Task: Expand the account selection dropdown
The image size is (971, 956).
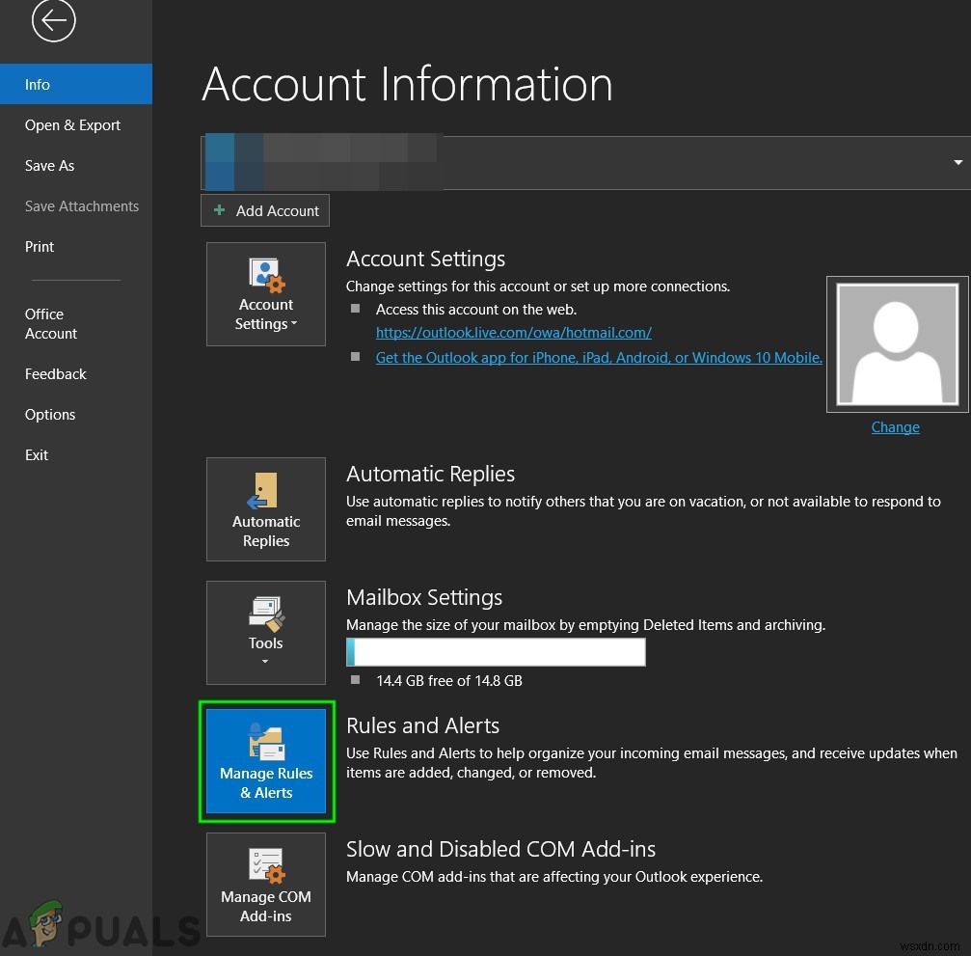Action: pos(957,162)
